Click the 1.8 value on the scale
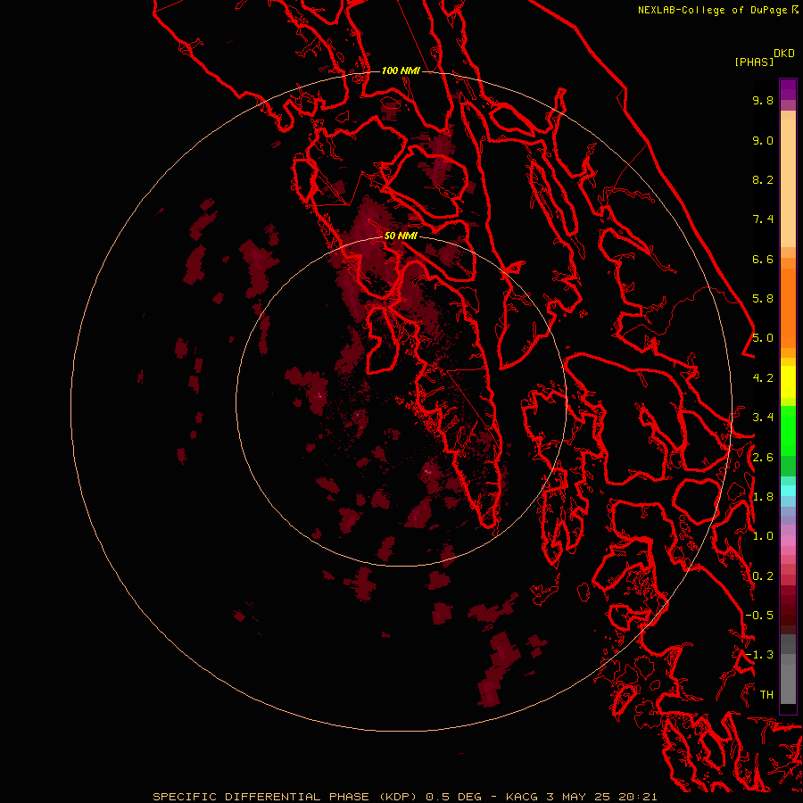 (x=763, y=497)
